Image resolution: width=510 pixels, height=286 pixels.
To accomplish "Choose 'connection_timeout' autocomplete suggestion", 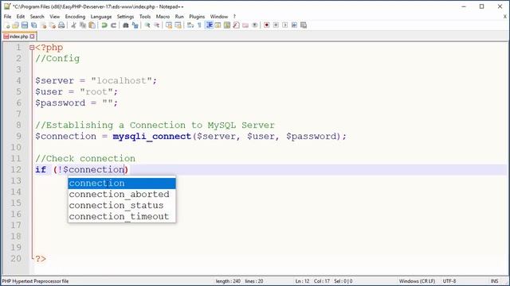I will pyautogui.click(x=122, y=216).
